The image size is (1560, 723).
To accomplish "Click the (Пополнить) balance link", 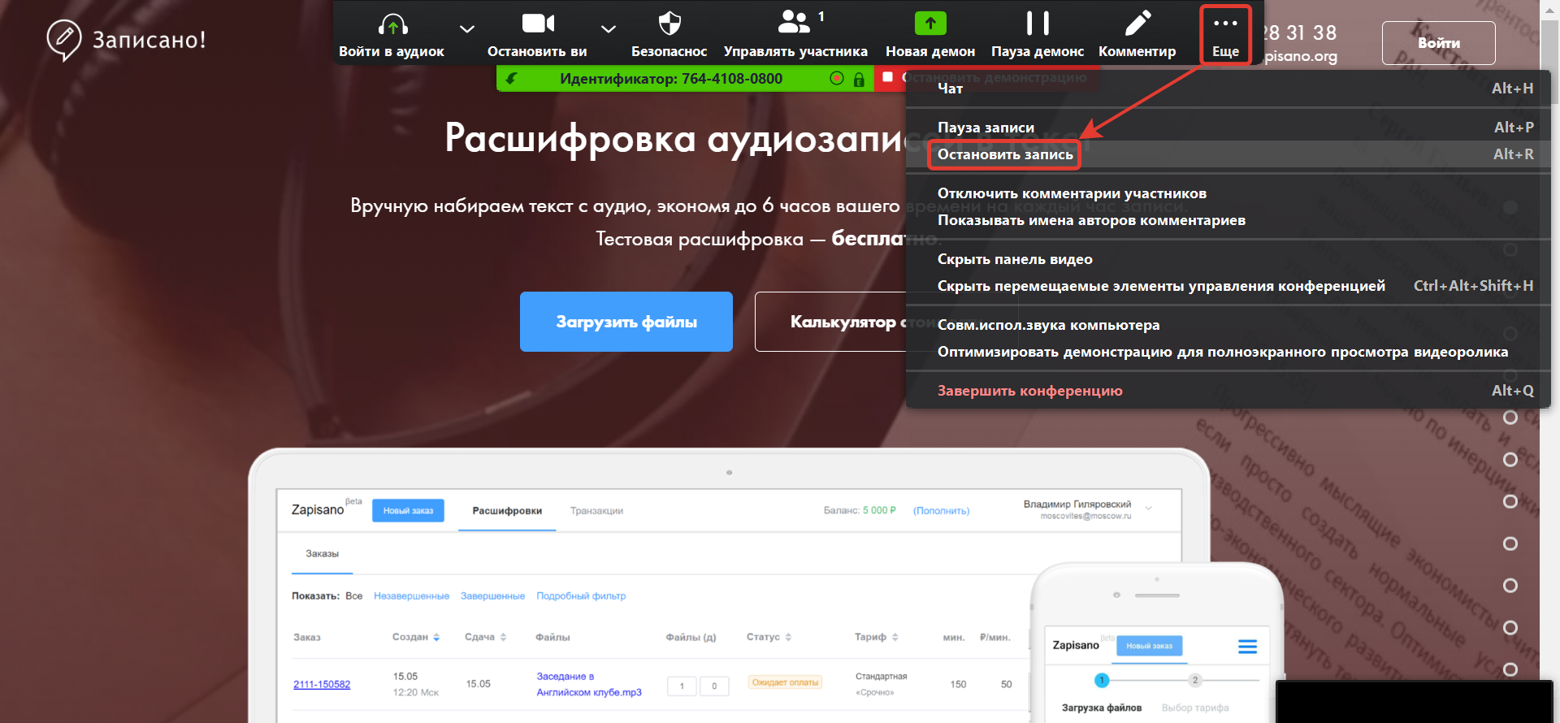I will (941, 511).
